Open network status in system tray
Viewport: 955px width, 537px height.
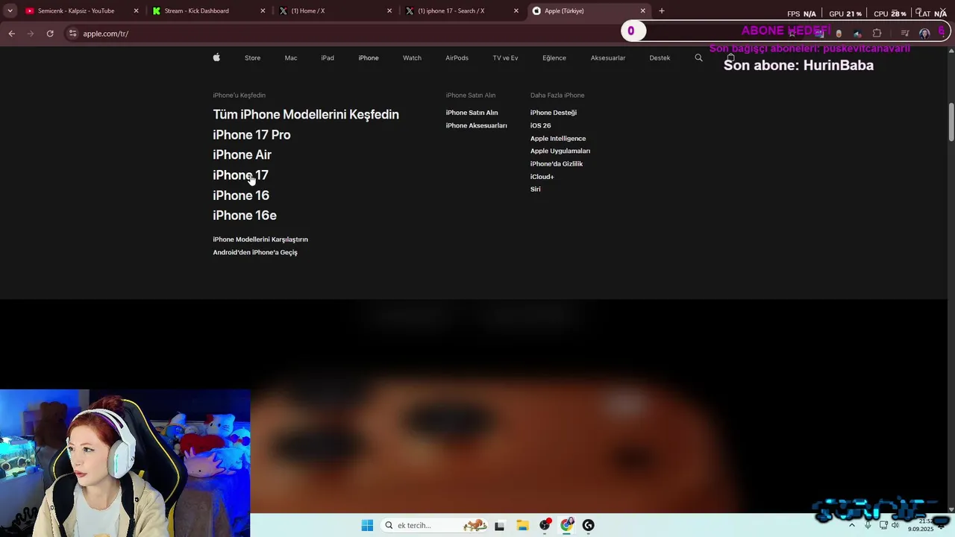tap(883, 525)
